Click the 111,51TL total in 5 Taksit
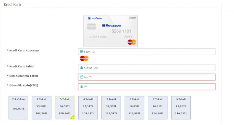This screenshot has height=125, width=234. [x=111, y=113]
